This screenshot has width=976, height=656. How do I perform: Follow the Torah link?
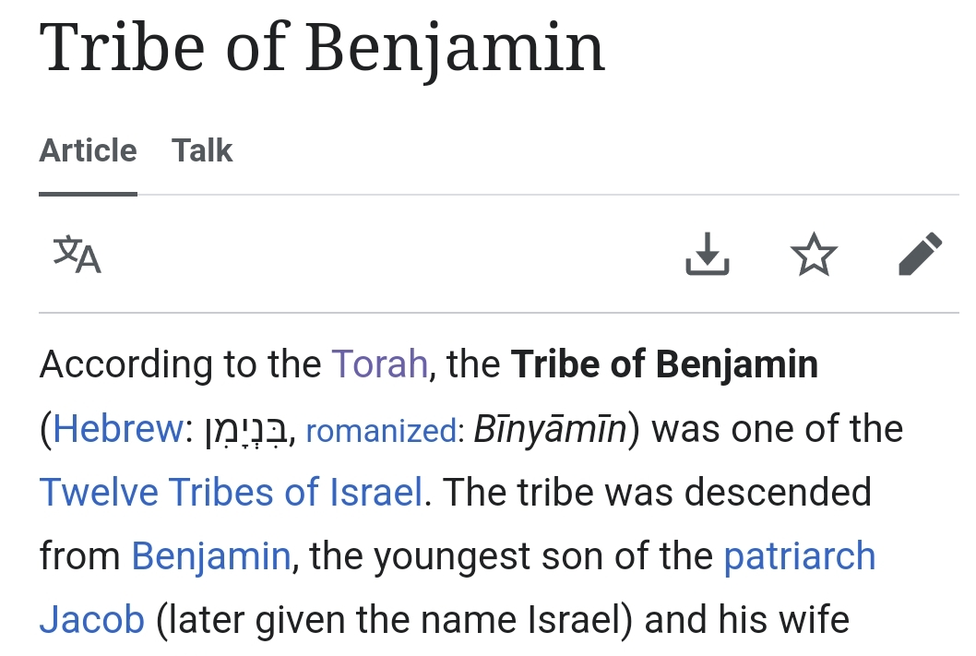click(x=379, y=364)
